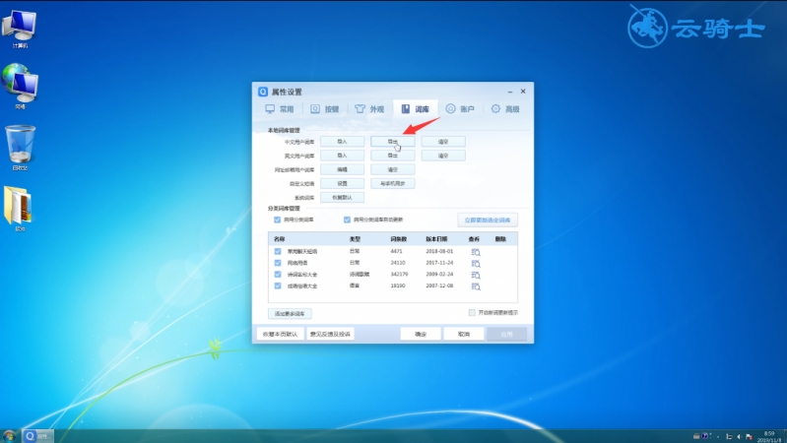Select the 成语俗语大全 row name
787x443 pixels.
coord(302,285)
